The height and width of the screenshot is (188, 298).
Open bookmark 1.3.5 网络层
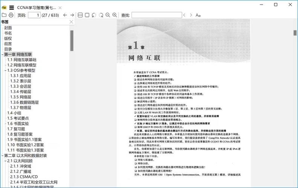[x=20, y=97]
